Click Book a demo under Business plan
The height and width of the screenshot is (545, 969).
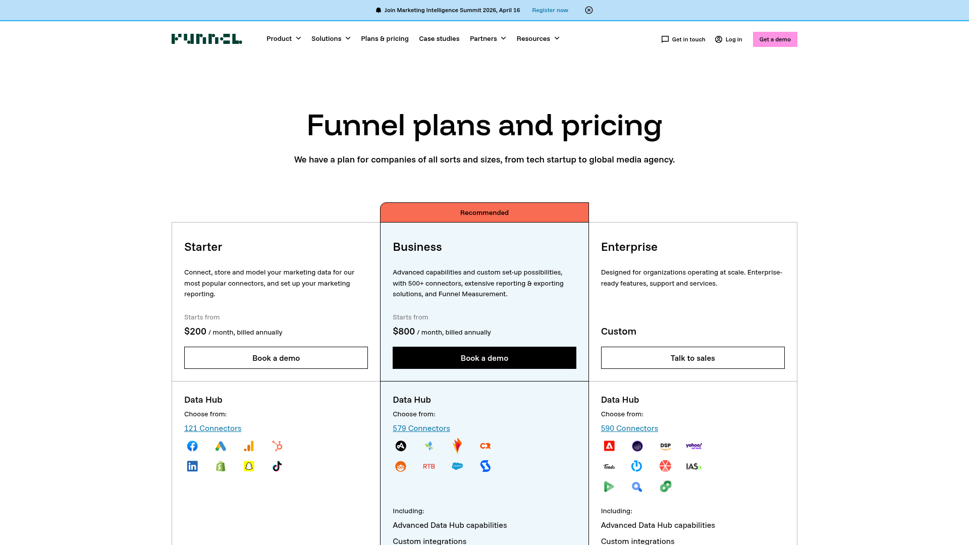484,358
